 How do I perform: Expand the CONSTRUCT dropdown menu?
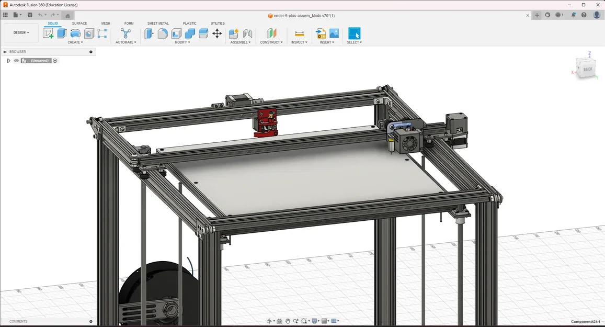point(271,42)
